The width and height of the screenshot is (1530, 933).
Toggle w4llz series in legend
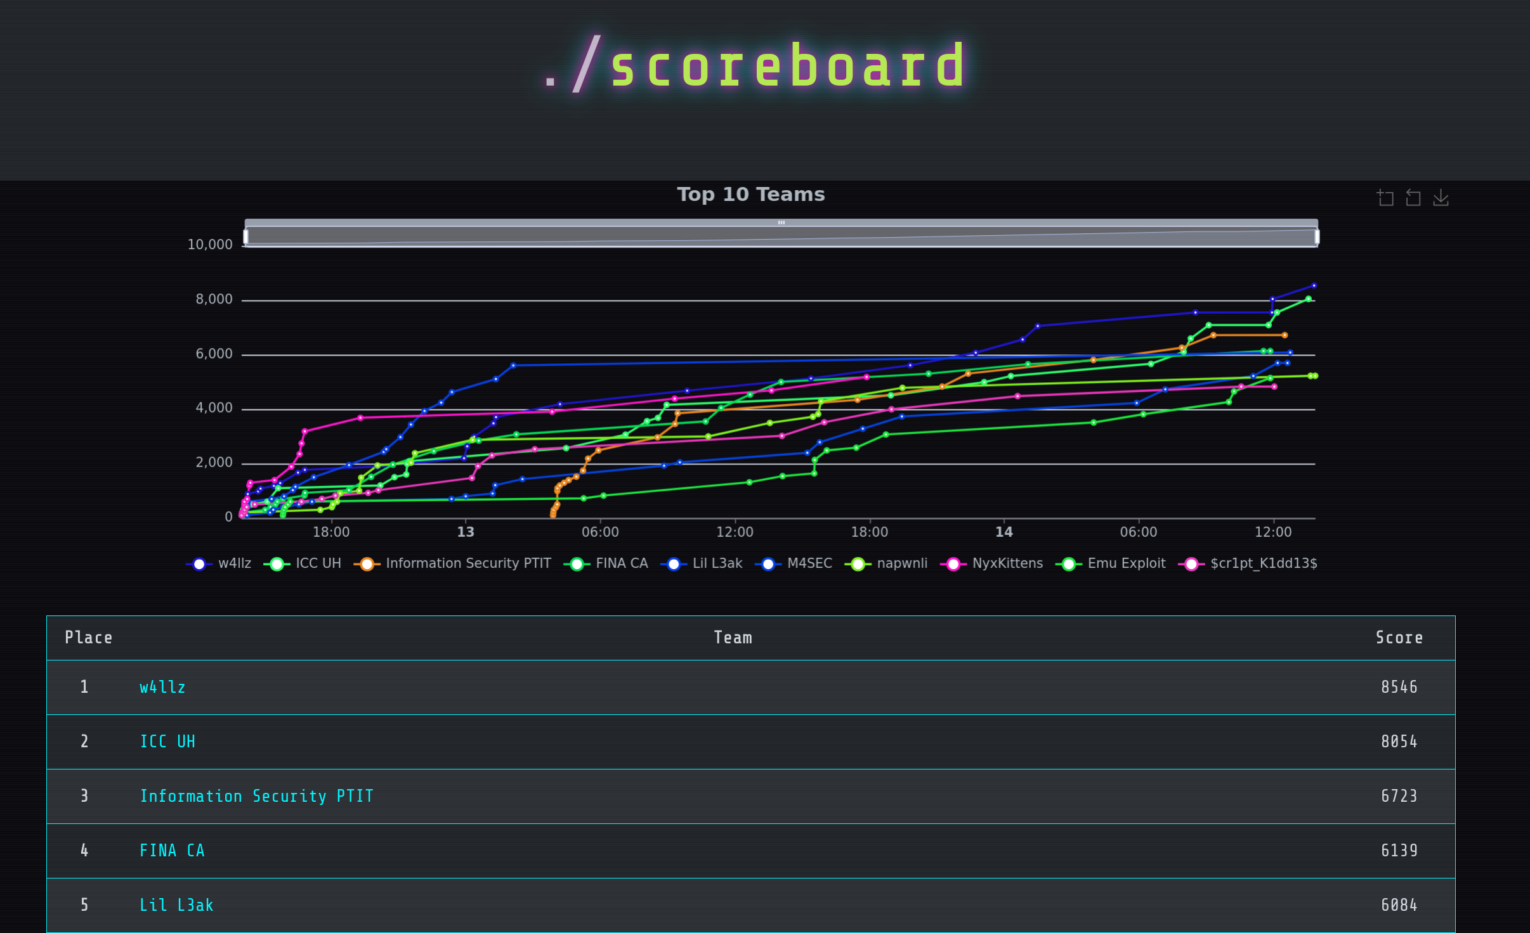coord(219,563)
